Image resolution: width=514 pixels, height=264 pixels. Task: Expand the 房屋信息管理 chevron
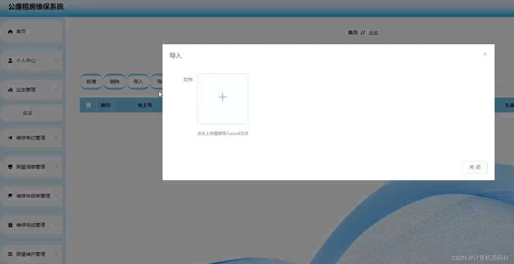pyautogui.click(x=56, y=167)
